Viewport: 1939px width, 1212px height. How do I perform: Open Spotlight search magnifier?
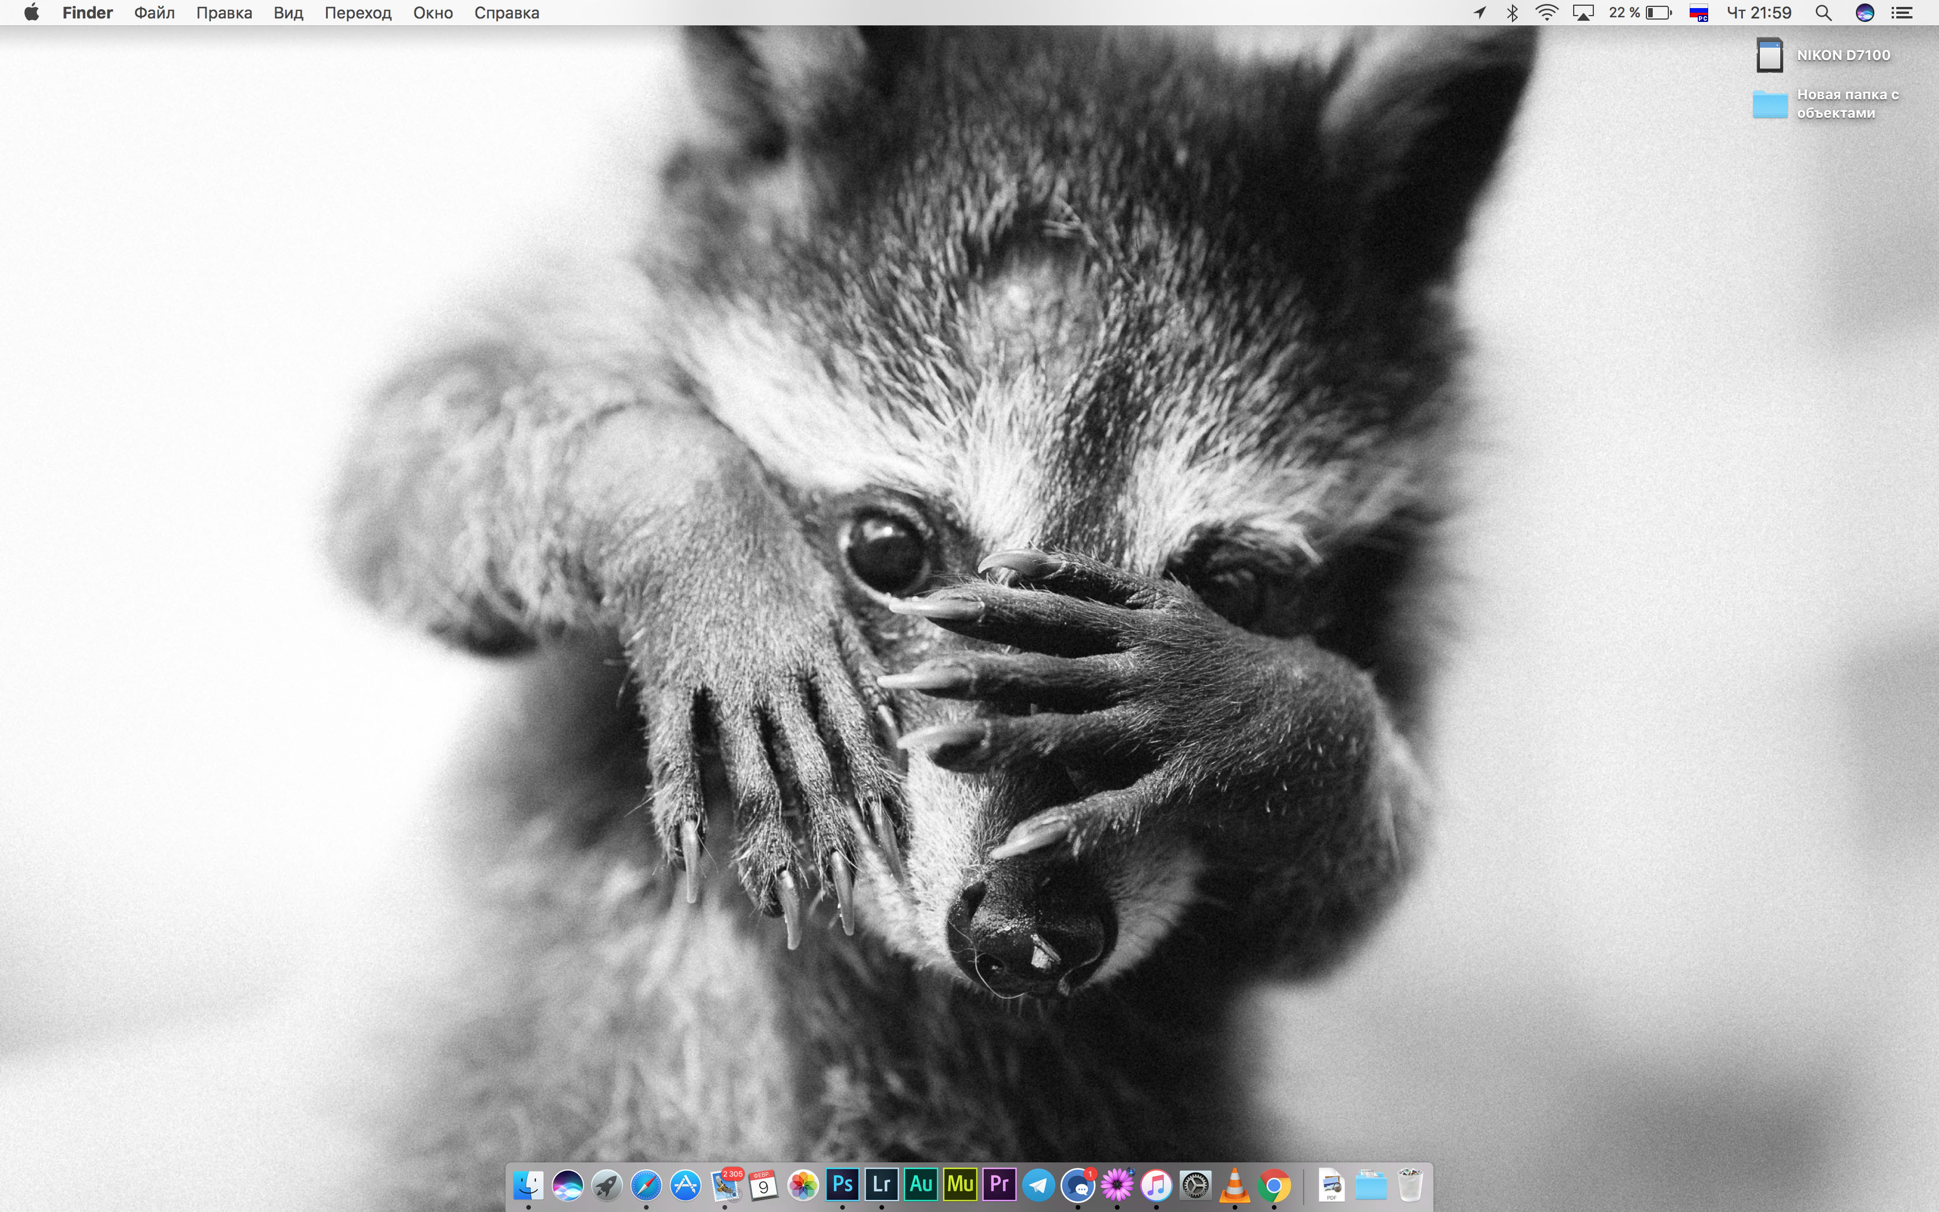(1823, 13)
